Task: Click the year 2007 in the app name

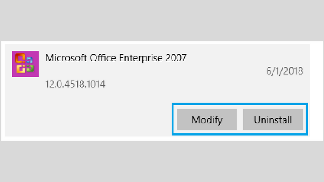Action: point(176,58)
